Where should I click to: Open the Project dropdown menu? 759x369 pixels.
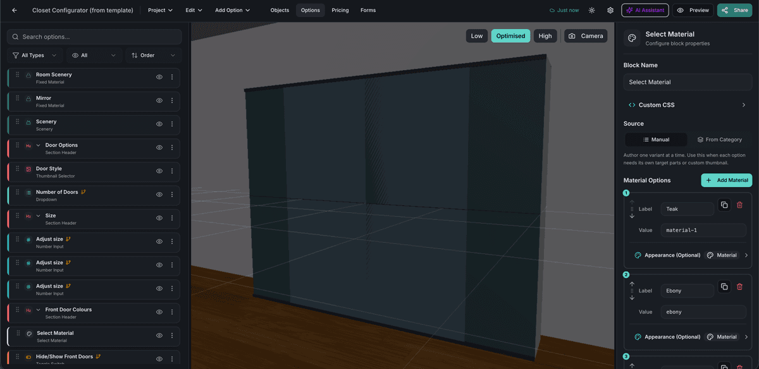[160, 10]
